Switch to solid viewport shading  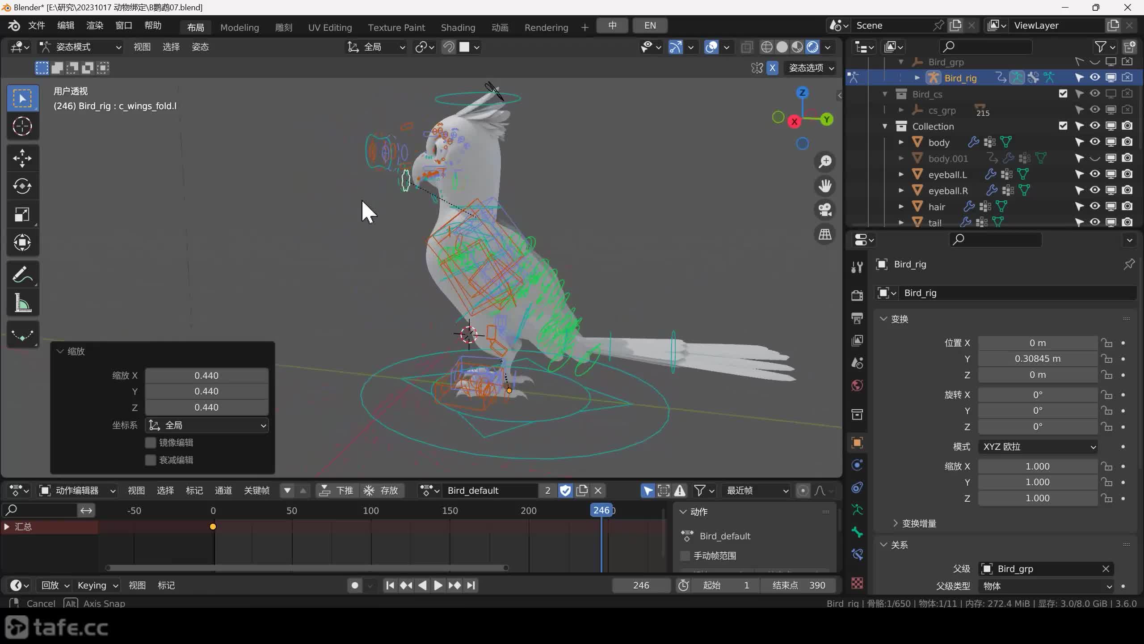point(782,47)
